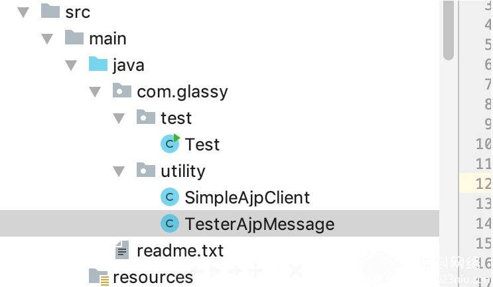The image size is (493, 287).
Task: Collapse the java source folder arrow
Action: click(x=71, y=66)
